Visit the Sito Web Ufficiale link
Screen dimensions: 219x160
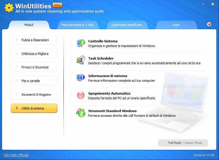pos(16,155)
